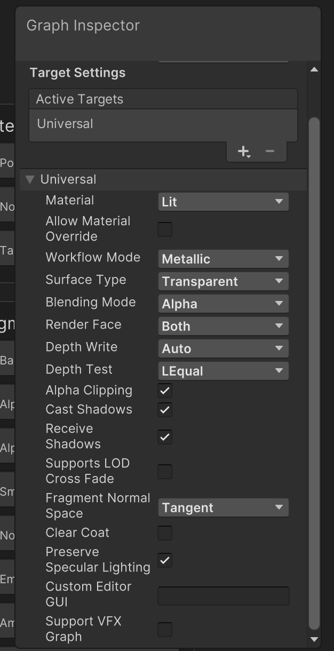Click the scrollbar up arrow

314,69
